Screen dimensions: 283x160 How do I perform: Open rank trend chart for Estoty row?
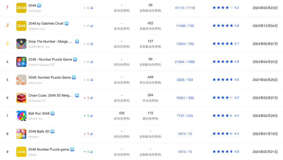tap(91, 152)
